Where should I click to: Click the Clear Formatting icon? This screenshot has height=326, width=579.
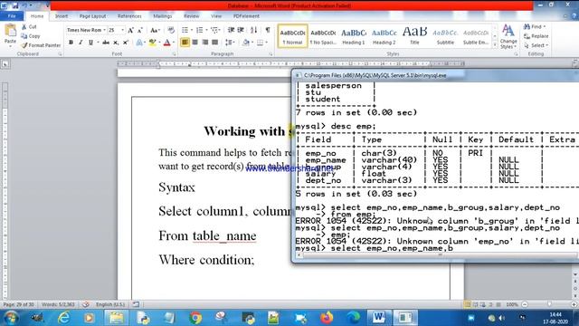coord(171,30)
